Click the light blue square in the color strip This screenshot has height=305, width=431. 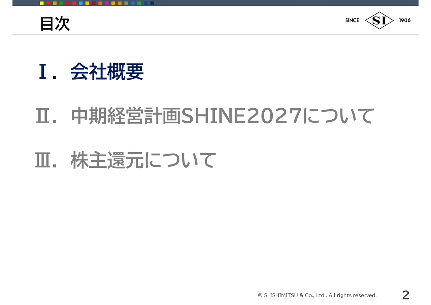80,3
